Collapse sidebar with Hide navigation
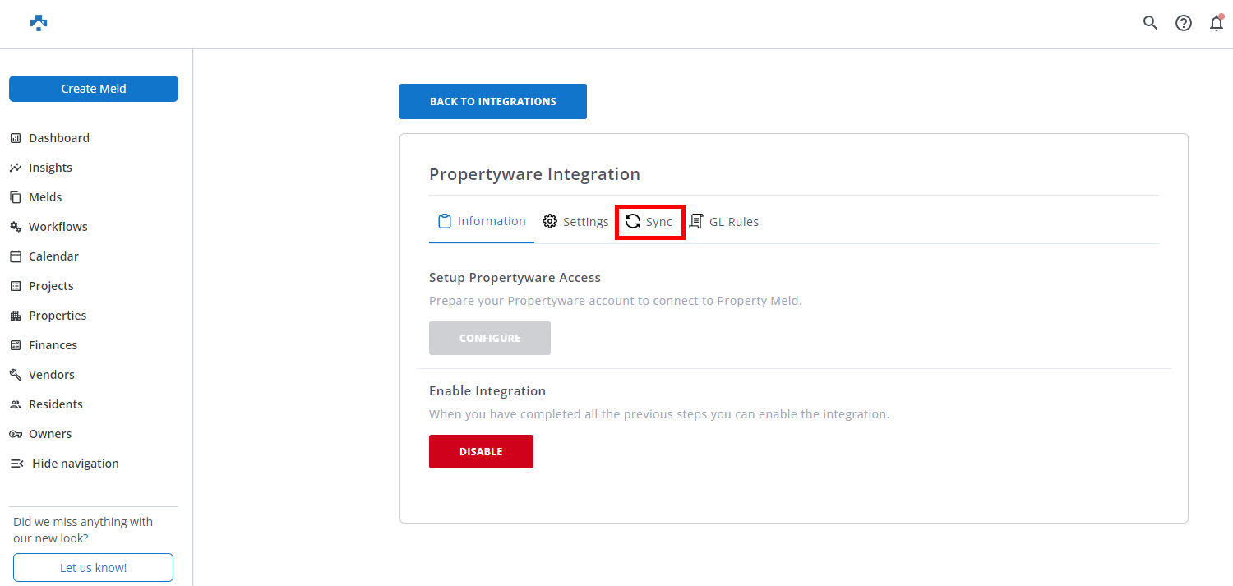 pos(64,464)
